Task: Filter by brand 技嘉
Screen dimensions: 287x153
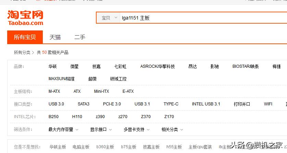Action: [x=97, y=66]
